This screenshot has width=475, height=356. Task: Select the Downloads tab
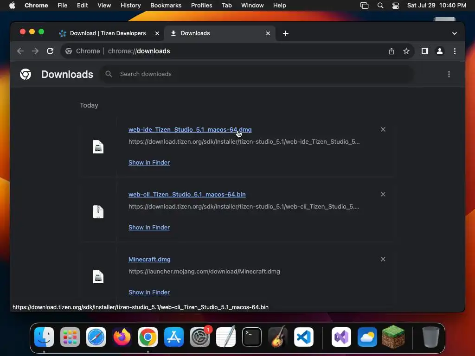pyautogui.click(x=220, y=33)
